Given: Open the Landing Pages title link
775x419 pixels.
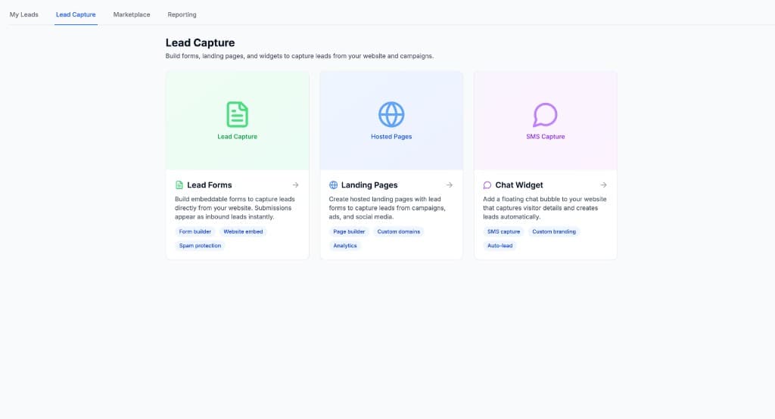Looking at the screenshot, I should [369, 185].
